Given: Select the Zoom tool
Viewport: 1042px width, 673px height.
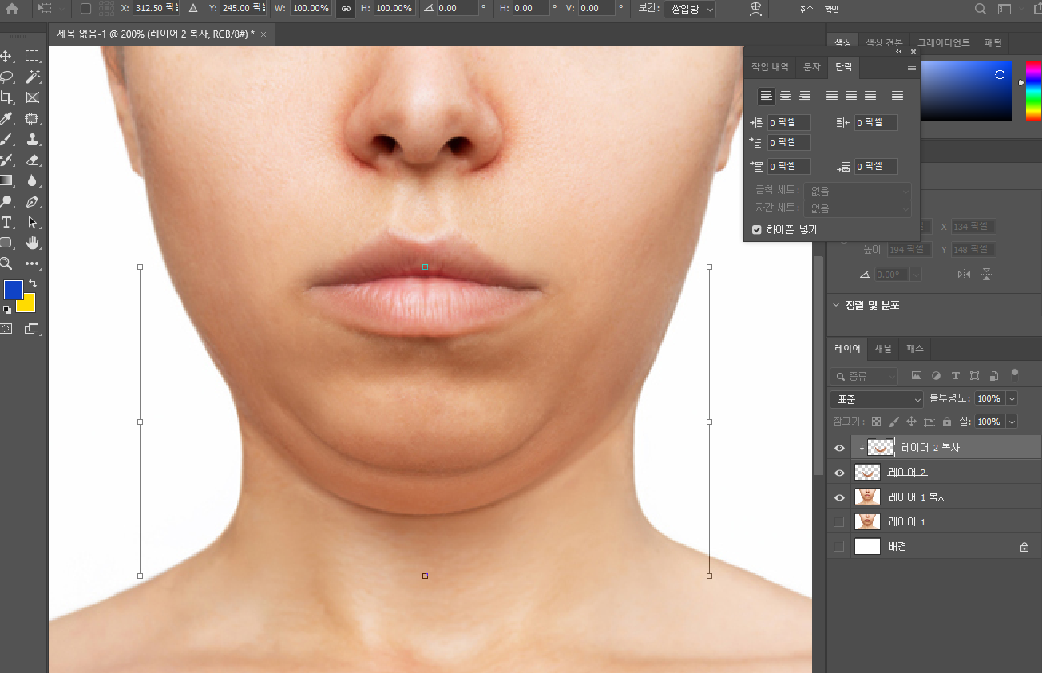Looking at the screenshot, I should coord(6,263).
